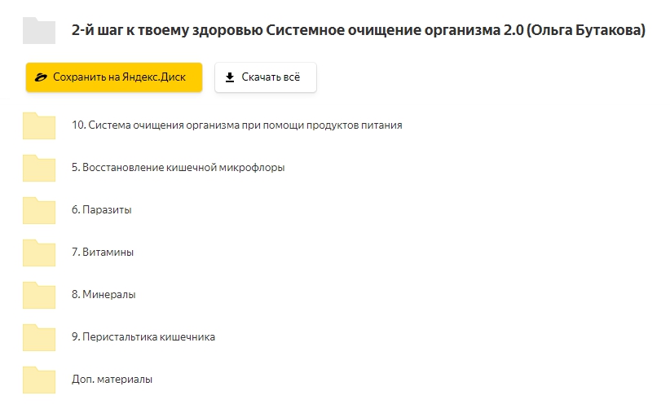The height and width of the screenshot is (413, 670).
Task: Click the download arrow icon
Action: [230, 77]
